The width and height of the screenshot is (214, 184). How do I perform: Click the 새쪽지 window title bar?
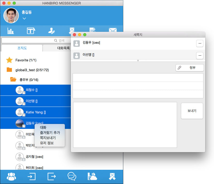coord(138,35)
